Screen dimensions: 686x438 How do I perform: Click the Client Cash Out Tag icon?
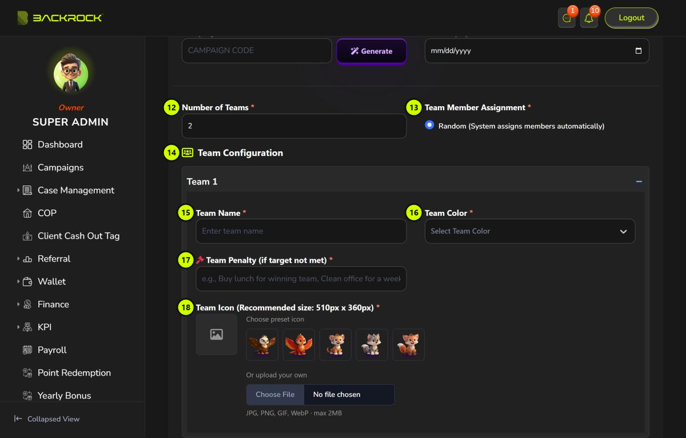(x=27, y=236)
